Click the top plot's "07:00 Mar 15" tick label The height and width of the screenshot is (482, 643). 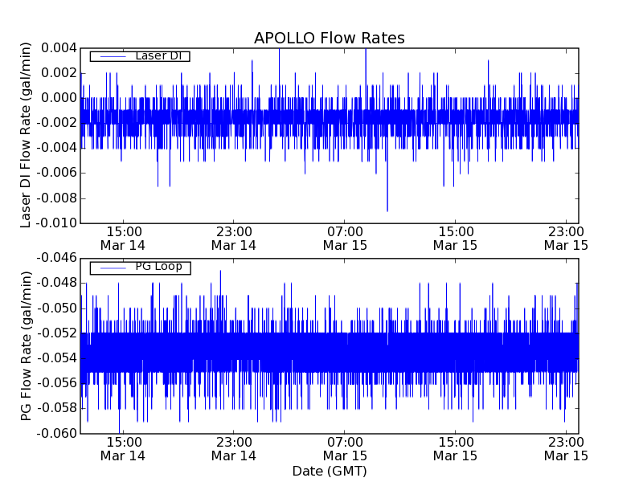[x=345, y=238]
